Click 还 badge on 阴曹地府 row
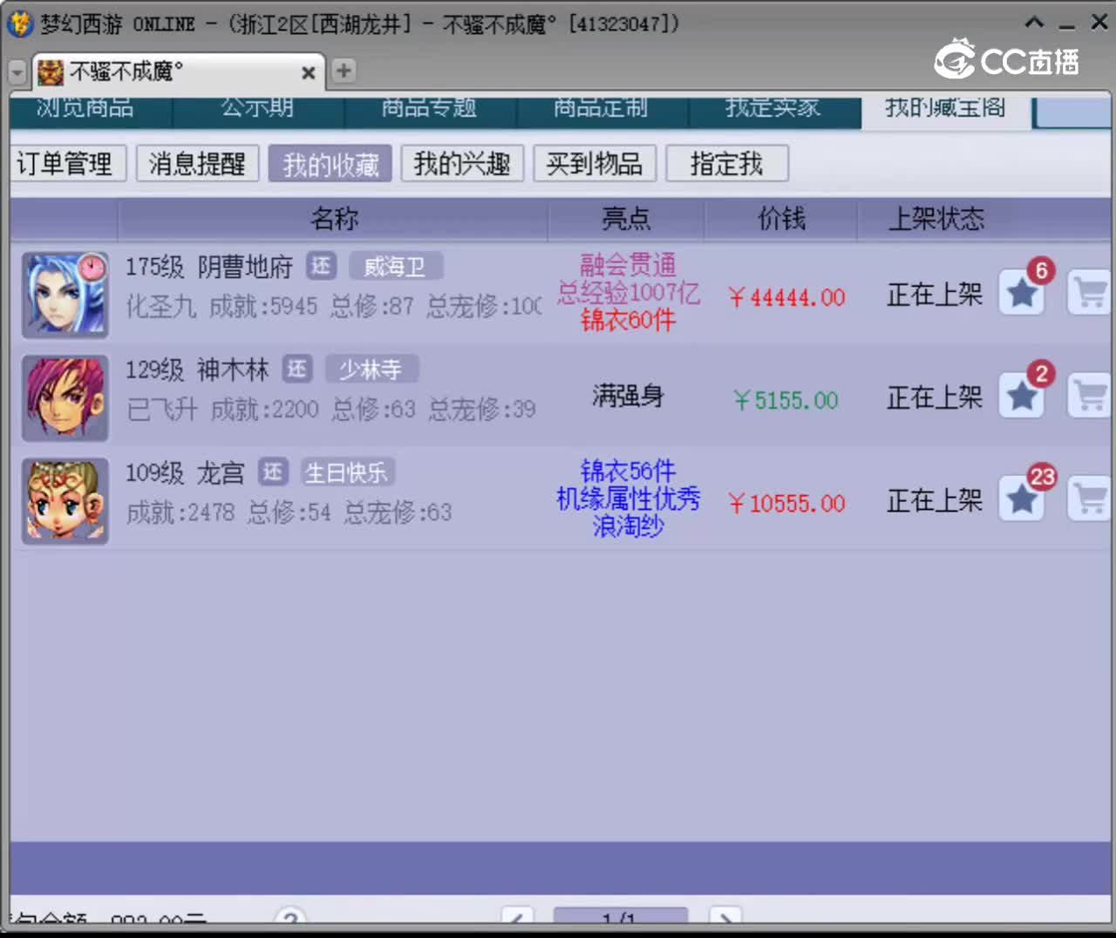The height and width of the screenshot is (938, 1116). click(x=321, y=266)
